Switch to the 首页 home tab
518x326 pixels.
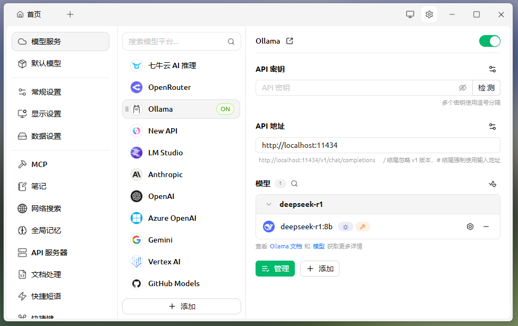click(29, 14)
